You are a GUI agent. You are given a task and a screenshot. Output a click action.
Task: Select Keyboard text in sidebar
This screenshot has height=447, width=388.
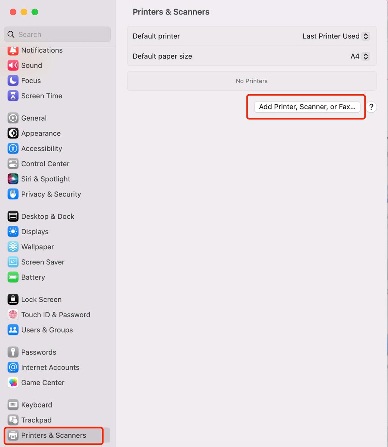[x=37, y=405]
